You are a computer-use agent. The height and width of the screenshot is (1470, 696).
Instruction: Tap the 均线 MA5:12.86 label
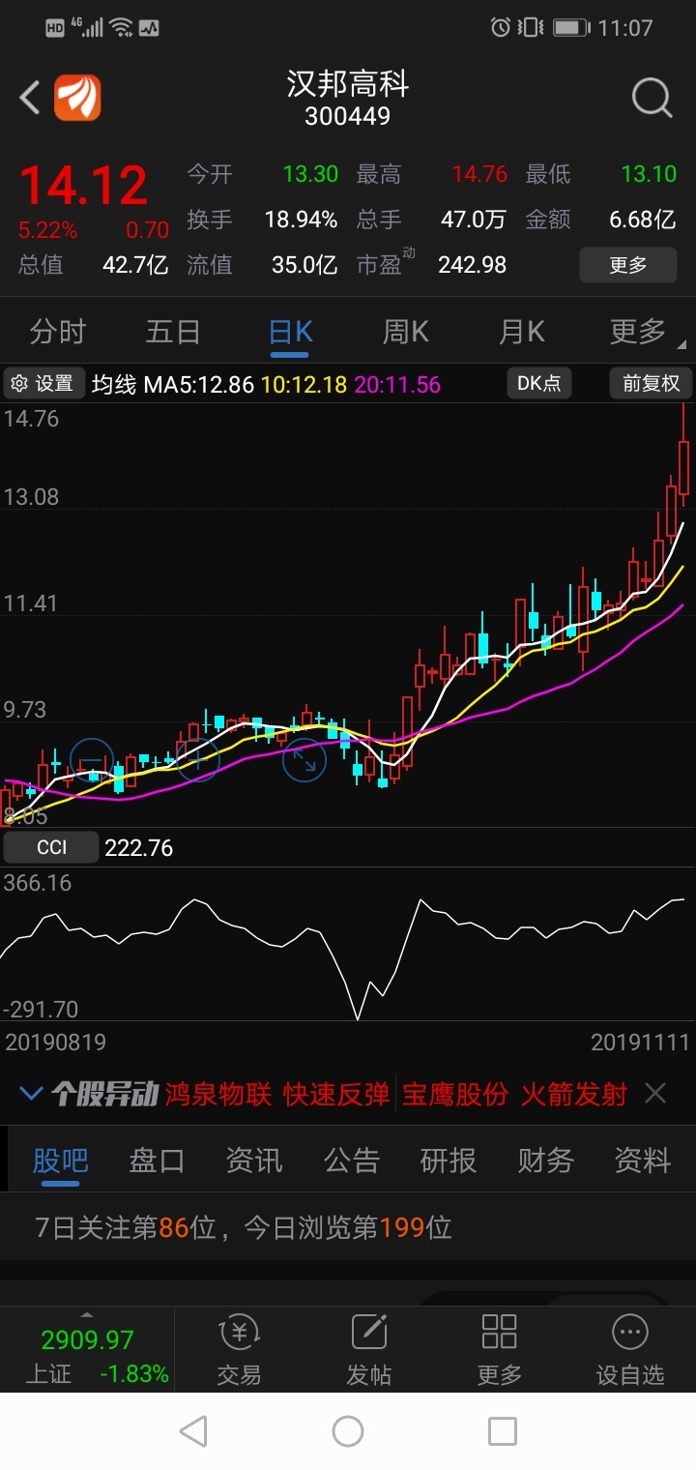(173, 384)
